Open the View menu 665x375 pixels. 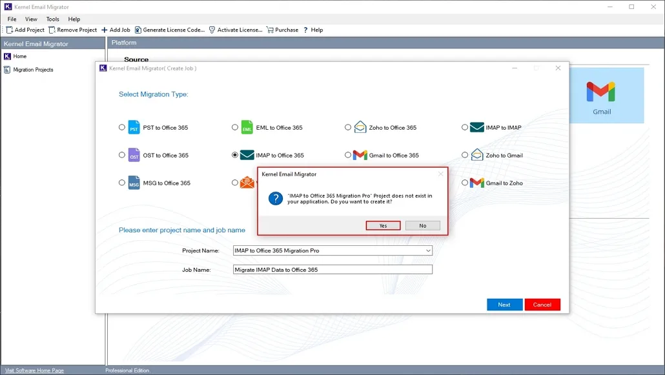point(31,19)
